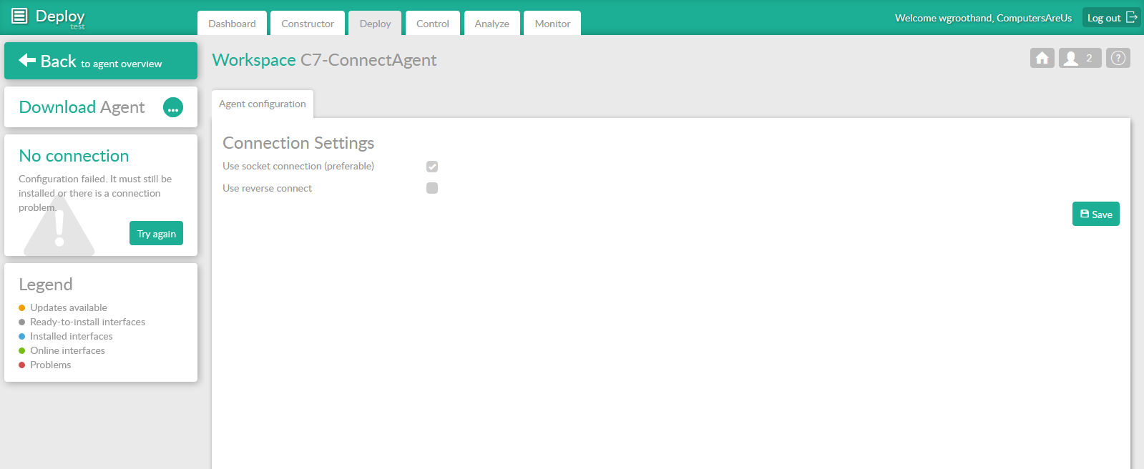The image size is (1144, 469).
Task: Click the back arrow icon
Action: (x=27, y=60)
